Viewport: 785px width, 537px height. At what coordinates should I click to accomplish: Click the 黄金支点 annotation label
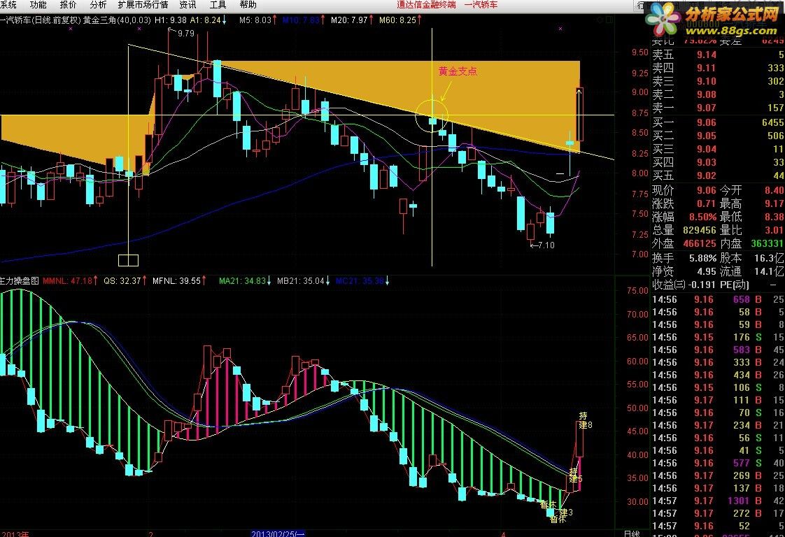tap(458, 71)
